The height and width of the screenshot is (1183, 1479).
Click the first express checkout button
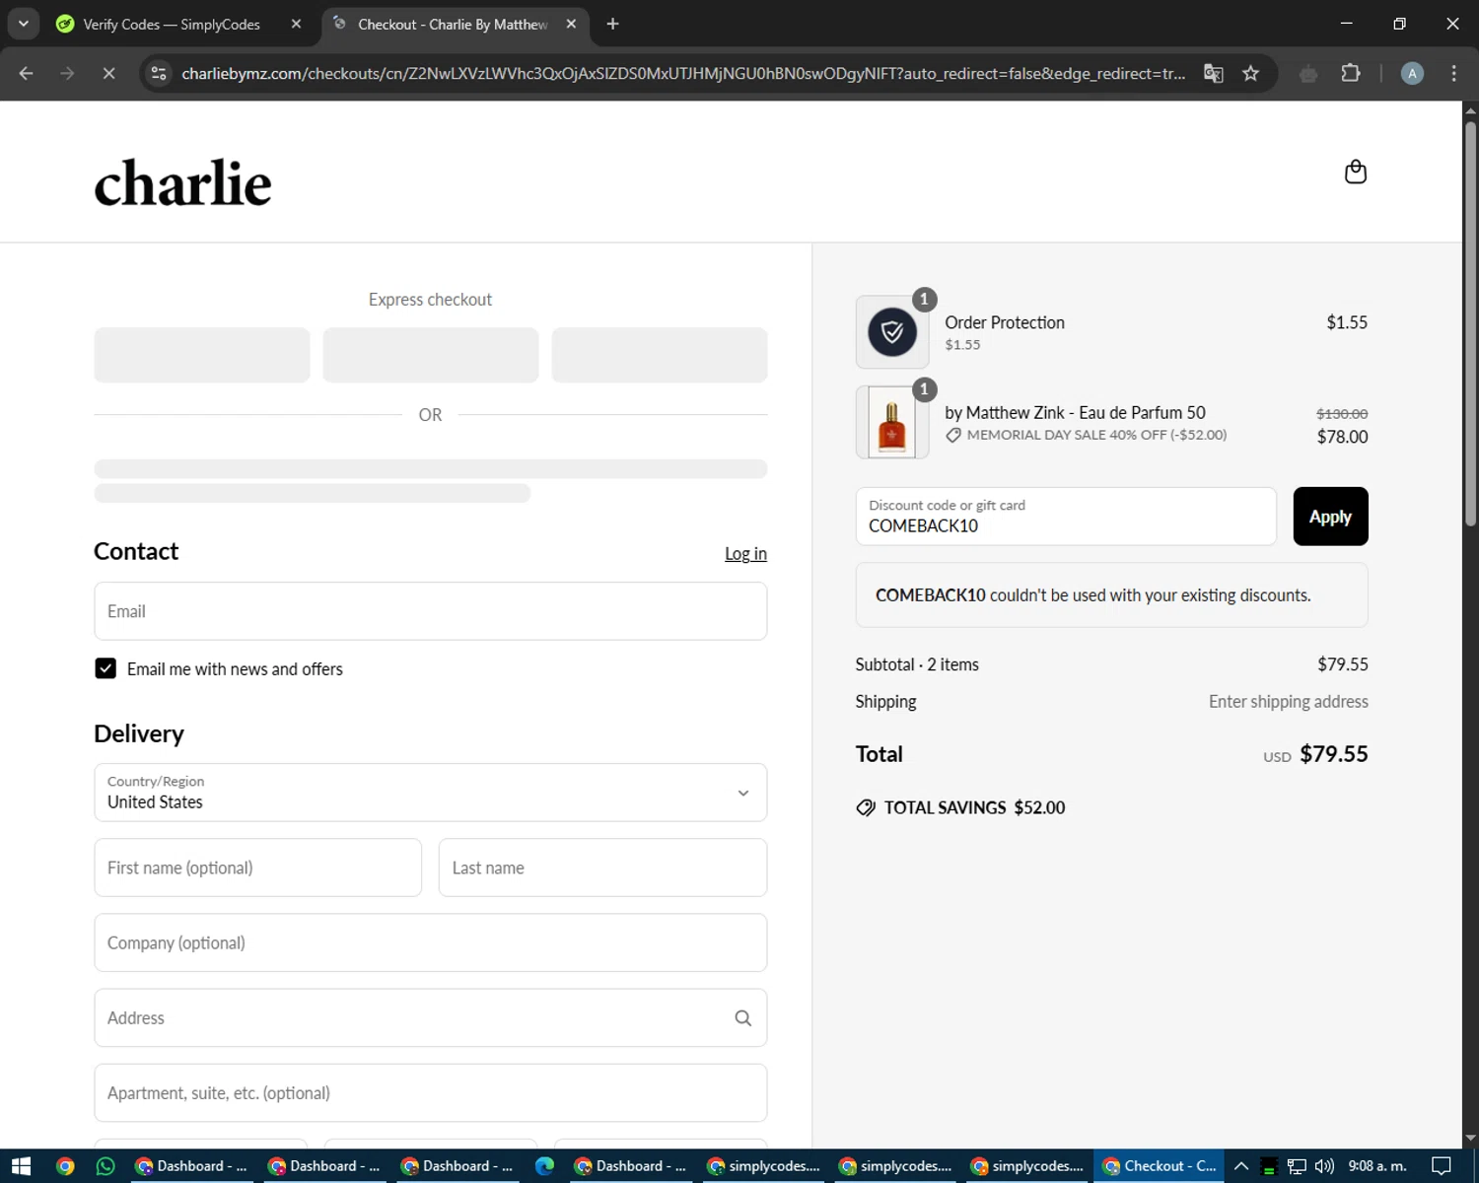(x=202, y=355)
